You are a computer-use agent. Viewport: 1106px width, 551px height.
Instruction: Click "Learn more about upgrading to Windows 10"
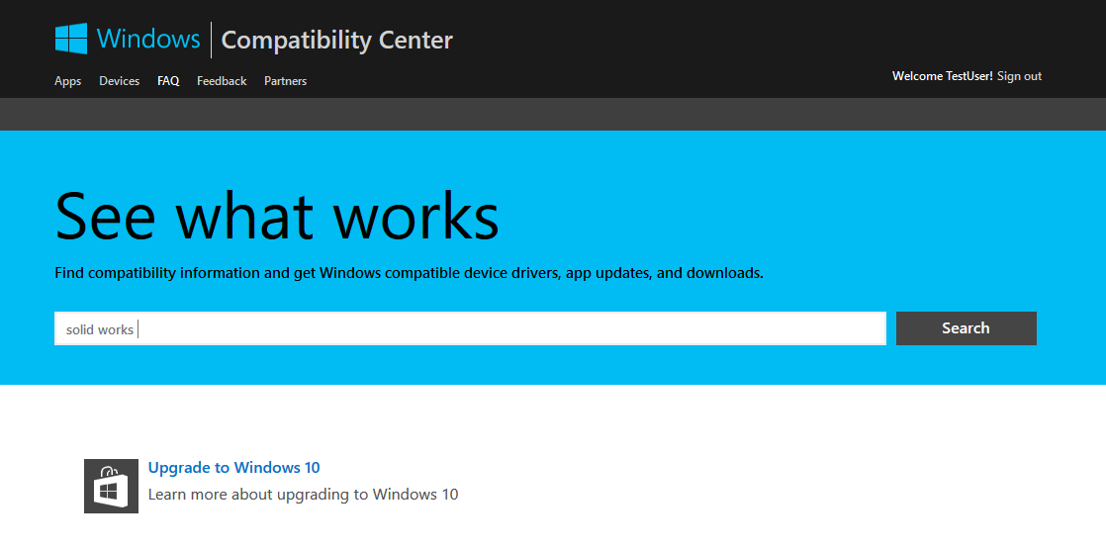click(304, 494)
